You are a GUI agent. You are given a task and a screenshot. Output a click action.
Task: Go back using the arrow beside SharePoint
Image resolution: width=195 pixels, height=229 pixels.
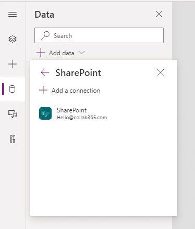point(45,72)
